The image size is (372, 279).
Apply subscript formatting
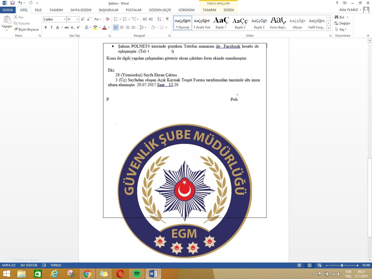tap(73, 27)
